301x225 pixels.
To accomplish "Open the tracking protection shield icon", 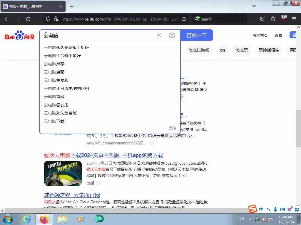I will pyautogui.click(x=48, y=19).
